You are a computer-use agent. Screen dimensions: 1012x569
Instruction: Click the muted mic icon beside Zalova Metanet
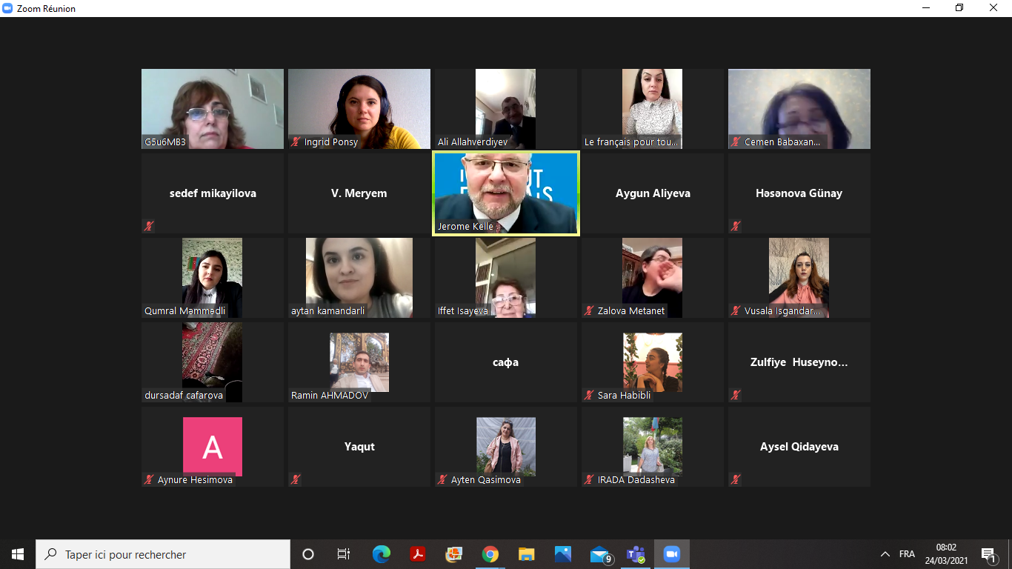(x=589, y=310)
